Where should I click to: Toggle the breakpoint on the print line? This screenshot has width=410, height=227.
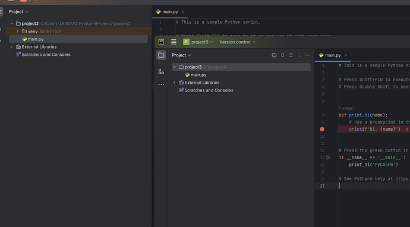tap(322, 129)
